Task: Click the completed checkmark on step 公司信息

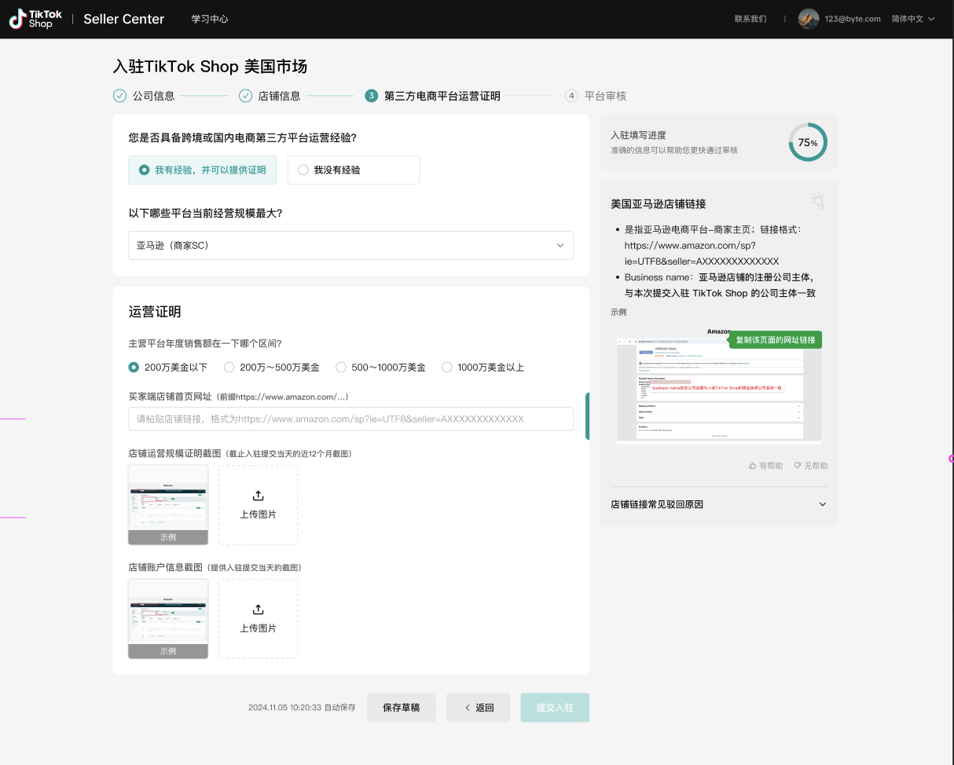Action: 119,95
